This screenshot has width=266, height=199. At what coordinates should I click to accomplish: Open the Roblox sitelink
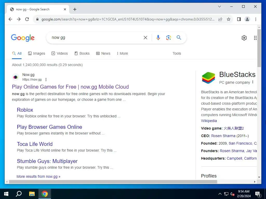pos(25,110)
